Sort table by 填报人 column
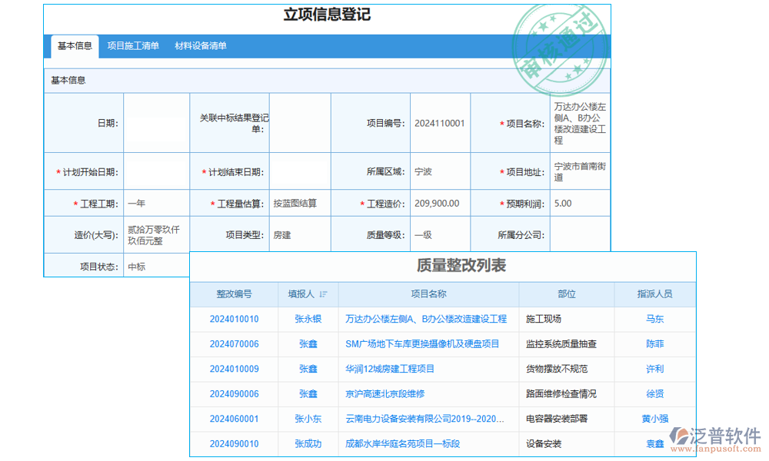The image size is (769, 461). [x=324, y=294]
